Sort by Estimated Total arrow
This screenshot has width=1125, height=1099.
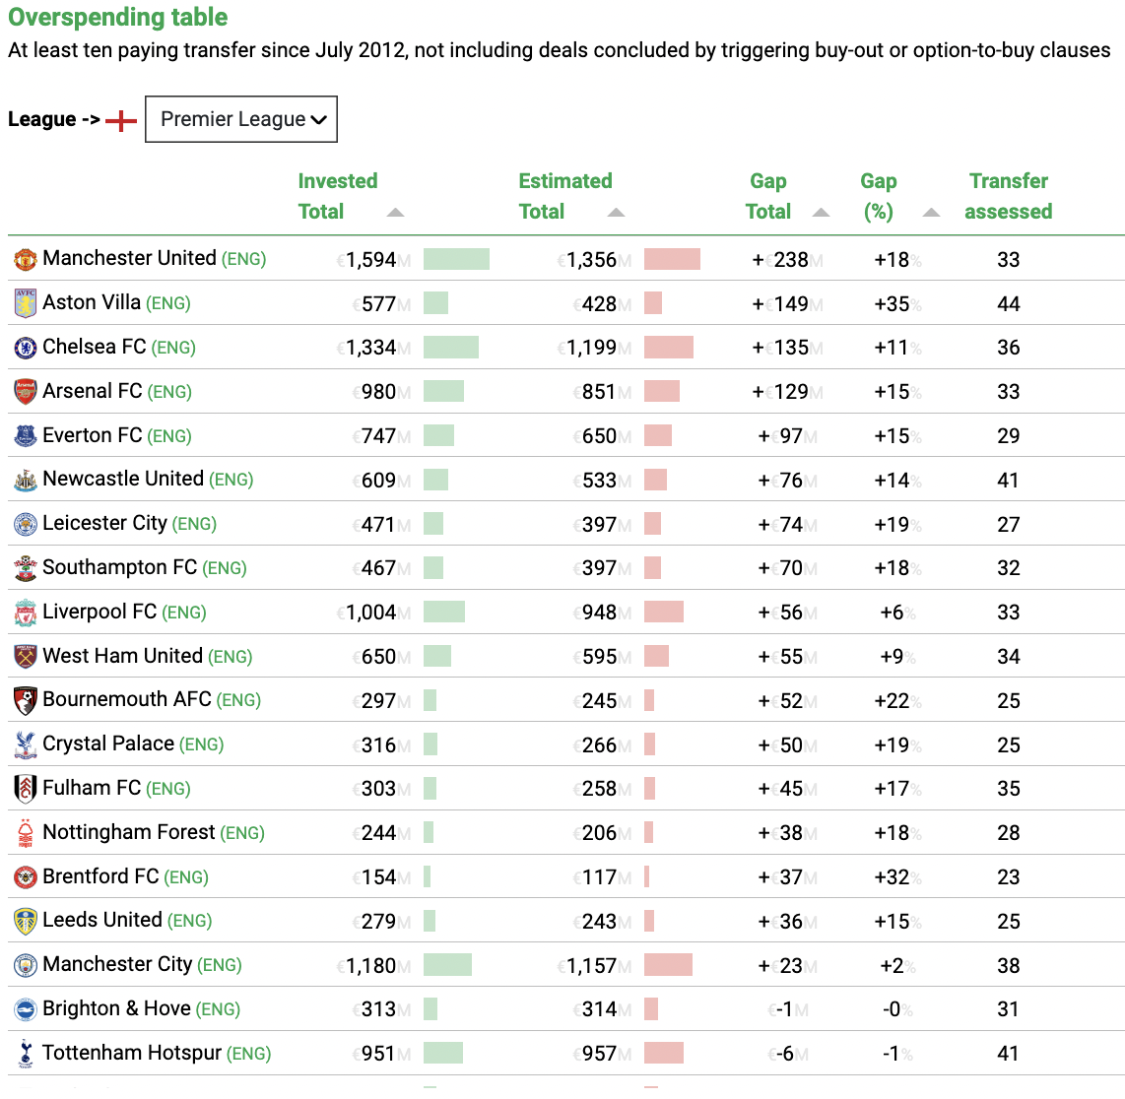pos(616,213)
